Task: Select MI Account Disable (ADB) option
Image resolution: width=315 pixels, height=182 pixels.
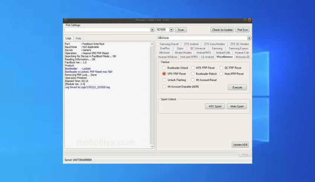Action: (x=164, y=86)
